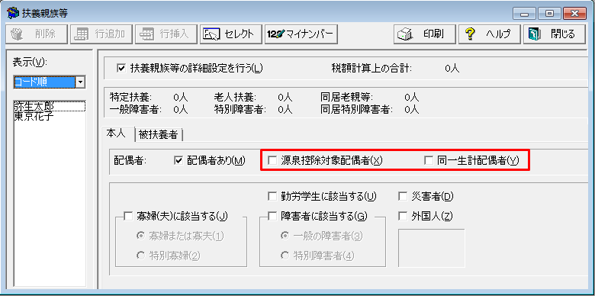Image resolution: width=595 pixels, height=296 pixels.
Task: Click the 印刷 printer button
Action: point(424,34)
